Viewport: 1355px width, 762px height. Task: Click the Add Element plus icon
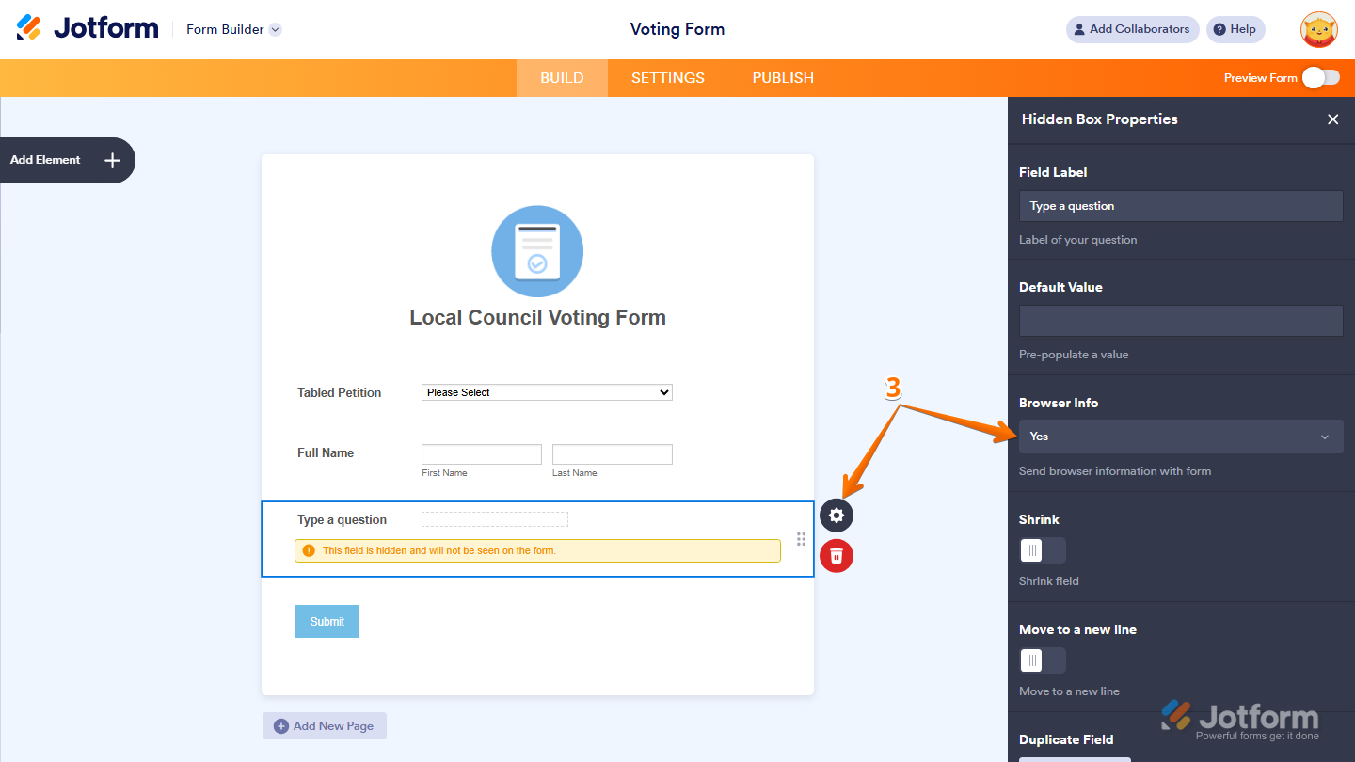tap(111, 160)
